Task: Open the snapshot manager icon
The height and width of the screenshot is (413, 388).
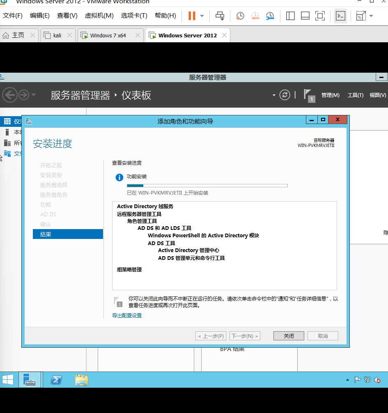Action: 270,16
